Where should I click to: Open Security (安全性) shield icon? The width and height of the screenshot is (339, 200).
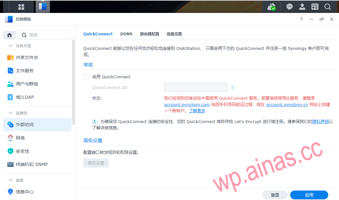tap(10, 151)
